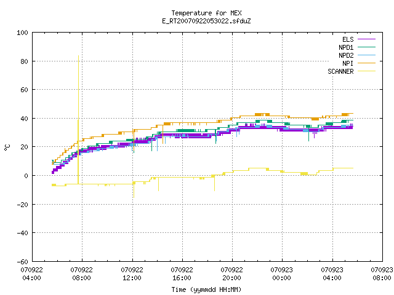Click the orange NPI legend line sample
Viewport: 394px width, 295px height.
tap(366, 63)
